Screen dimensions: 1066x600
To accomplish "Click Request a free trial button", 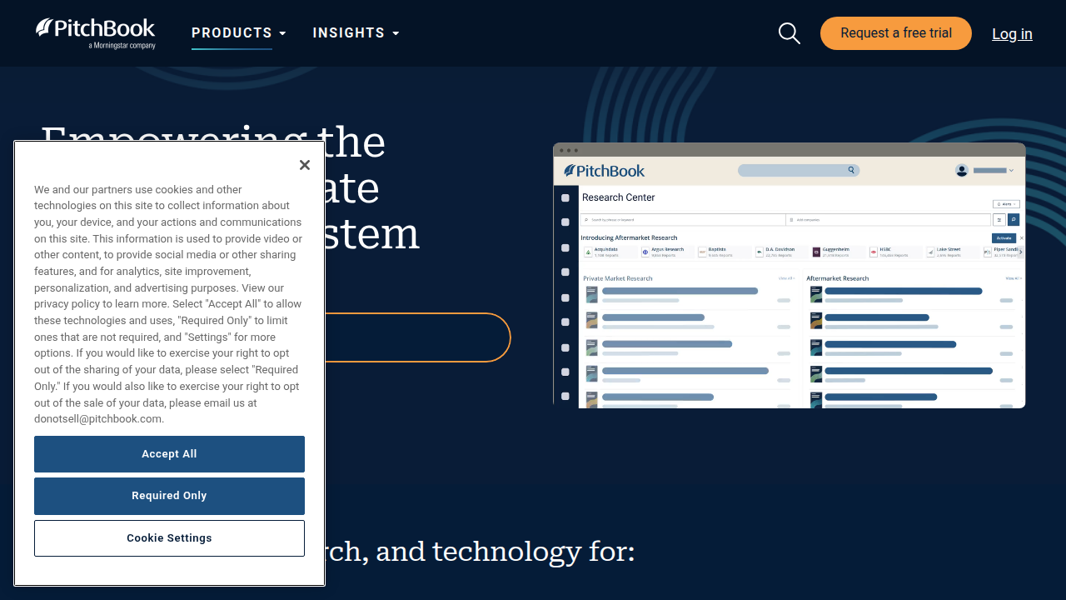I will [x=896, y=33].
